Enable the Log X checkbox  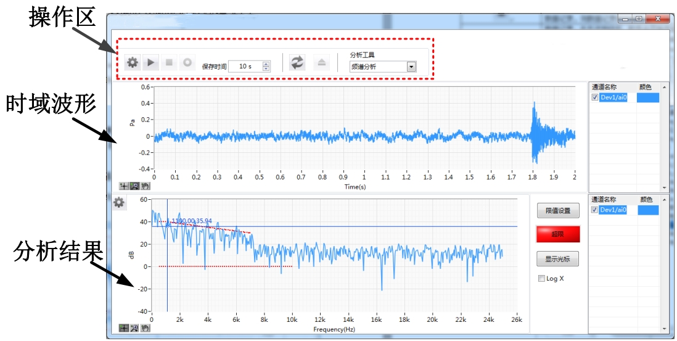pyautogui.click(x=541, y=279)
